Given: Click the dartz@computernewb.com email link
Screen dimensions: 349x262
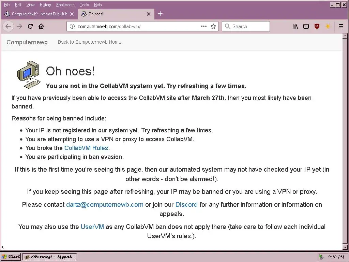Looking at the screenshot, I should coord(105,205).
